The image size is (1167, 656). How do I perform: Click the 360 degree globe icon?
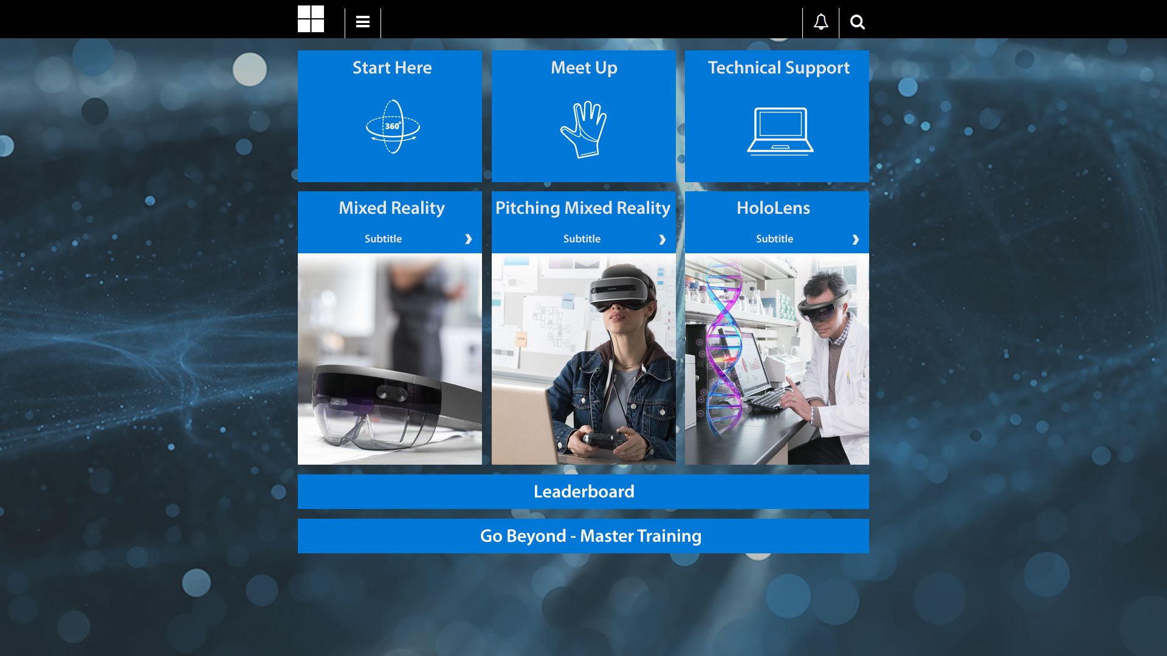tap(393, 127)
